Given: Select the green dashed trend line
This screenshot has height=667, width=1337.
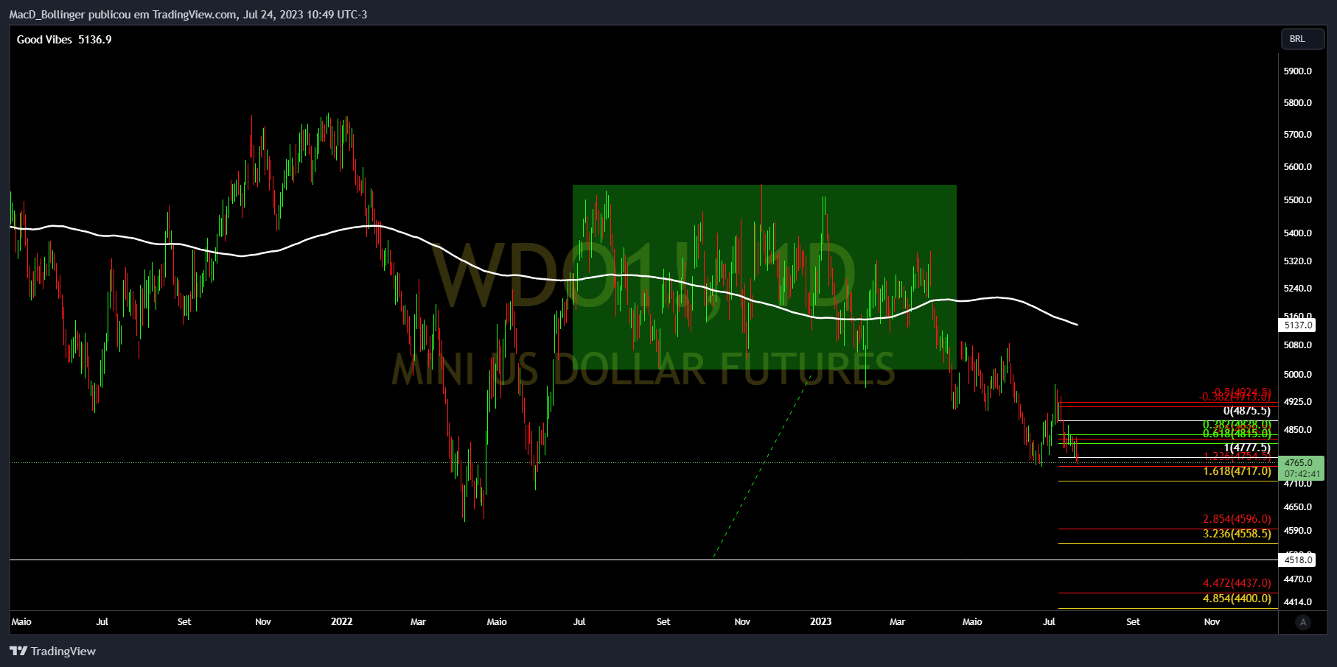Looking at the screenshot, I should pyautogui.click(x=762, y=465).
